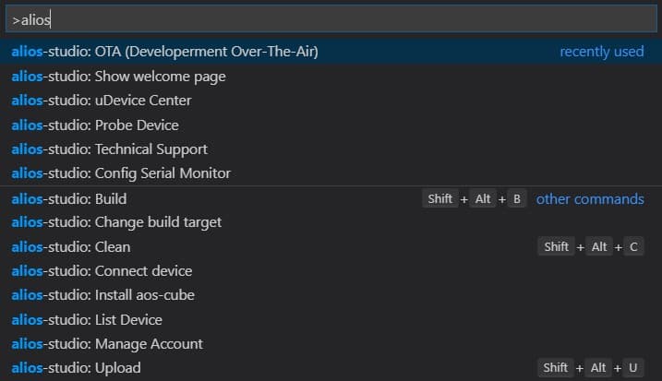The height and width of the screenshot is (381, 662).
Task: Run the alios-studio Clean command
Action: click(71, 246)
